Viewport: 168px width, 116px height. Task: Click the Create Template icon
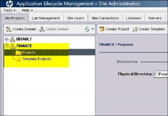[135, 29]
